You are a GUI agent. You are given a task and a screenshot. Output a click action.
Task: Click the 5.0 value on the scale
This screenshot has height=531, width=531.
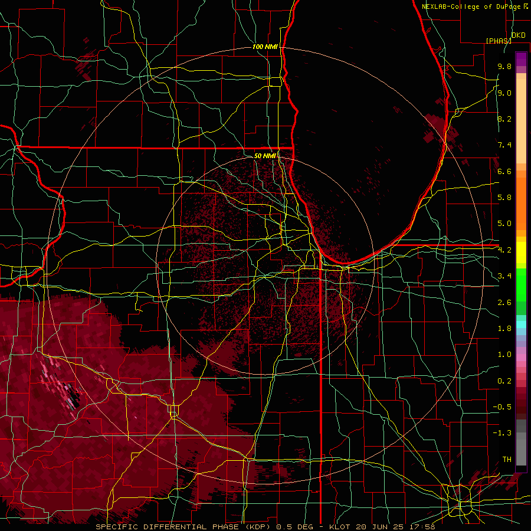504,224
